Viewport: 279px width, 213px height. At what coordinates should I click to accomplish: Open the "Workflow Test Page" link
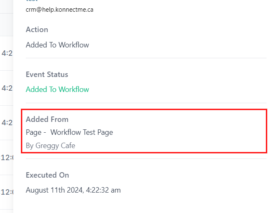[82, 132]
